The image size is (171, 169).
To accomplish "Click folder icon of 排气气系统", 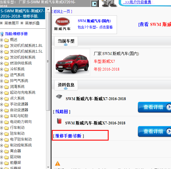I will pyautogui.click(x=6, y=81).
